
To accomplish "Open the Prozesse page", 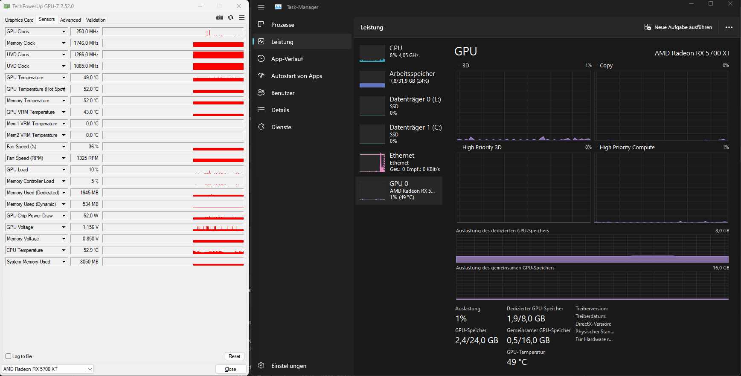I will (x=302, y=25).
